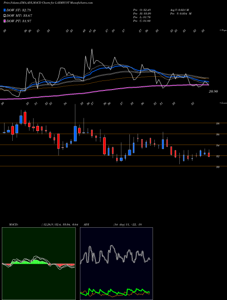Click the DOW ST: 32.78 label

(19, 10)
